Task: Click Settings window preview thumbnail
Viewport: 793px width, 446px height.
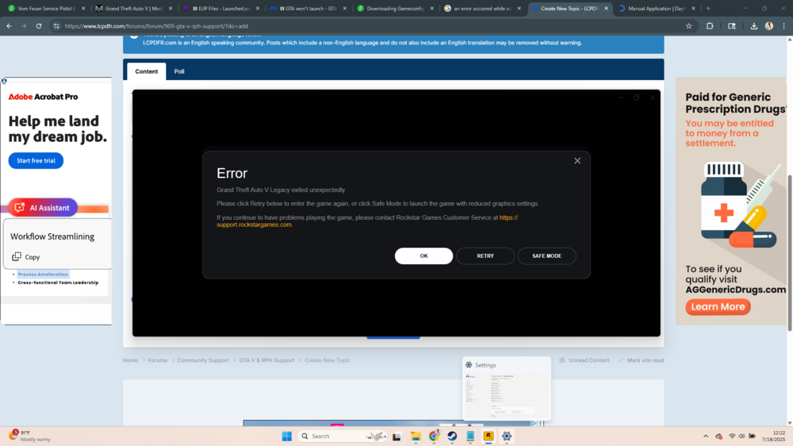Action: [506, 389]
